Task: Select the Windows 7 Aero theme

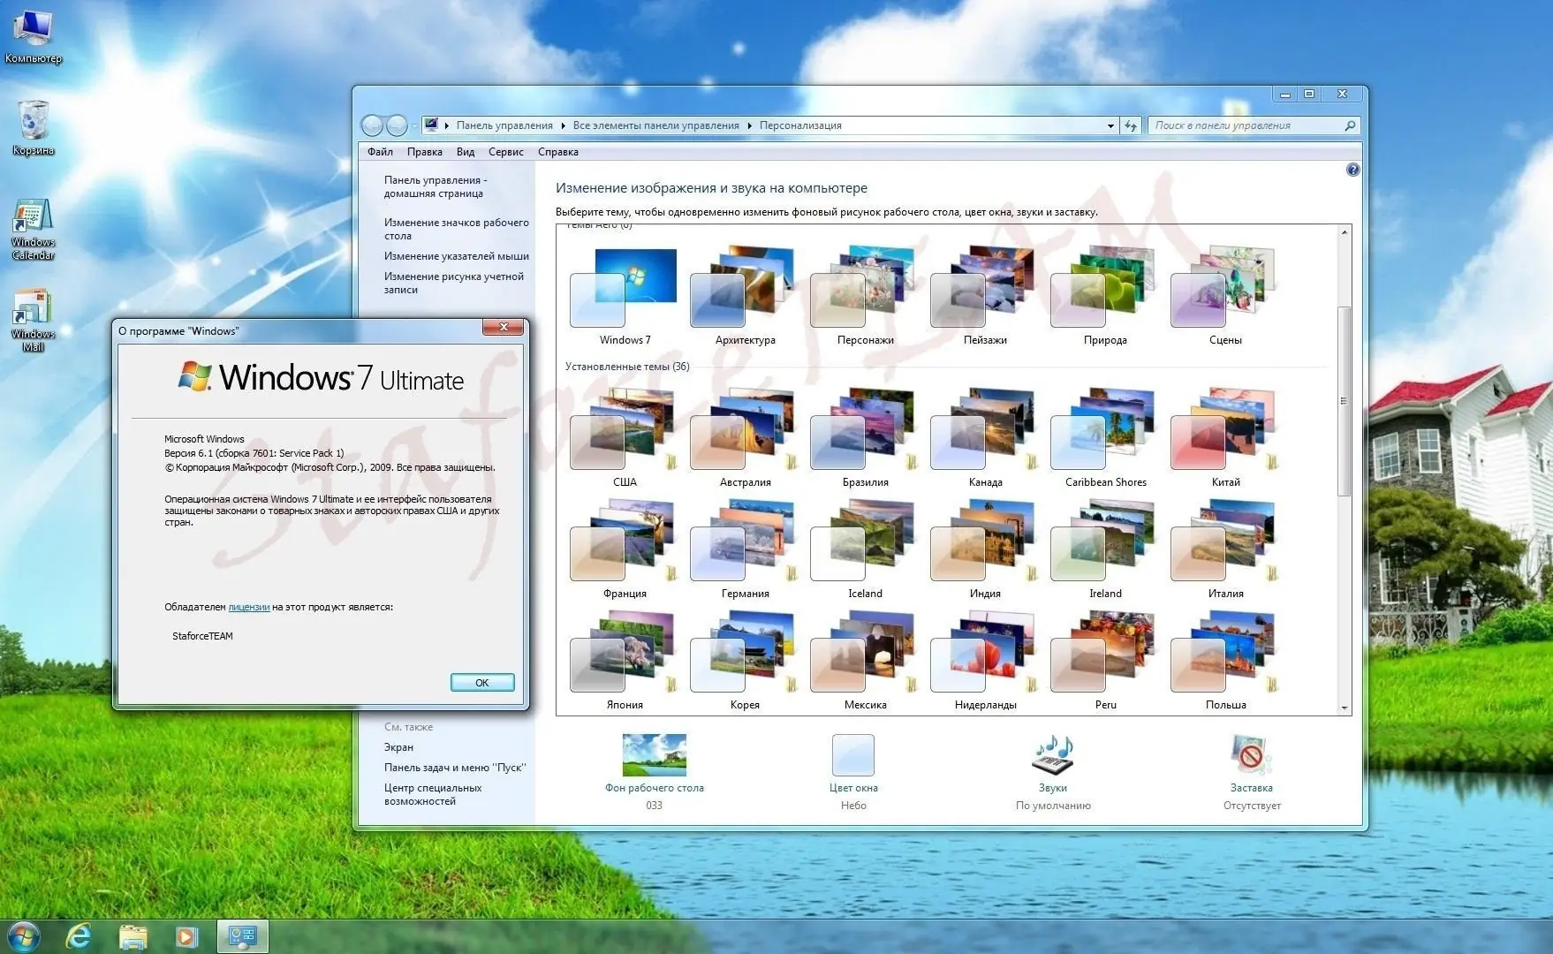Action: 625,296
